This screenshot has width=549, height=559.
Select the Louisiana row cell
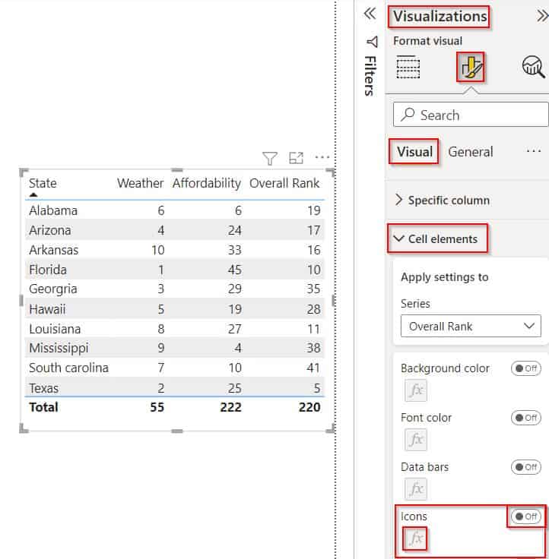[55, 329]
